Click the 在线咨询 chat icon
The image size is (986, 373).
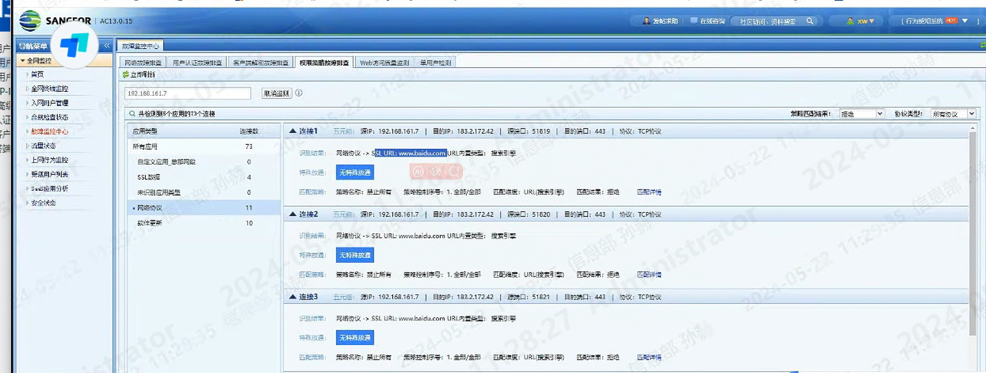click(694, 21)
